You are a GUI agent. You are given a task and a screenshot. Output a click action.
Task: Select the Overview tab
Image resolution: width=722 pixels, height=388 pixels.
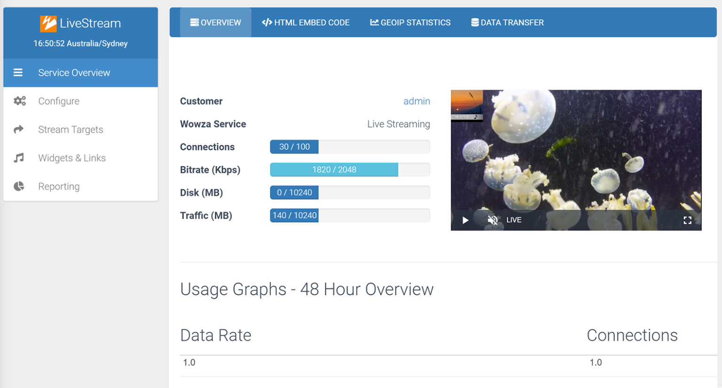[216, 23]
